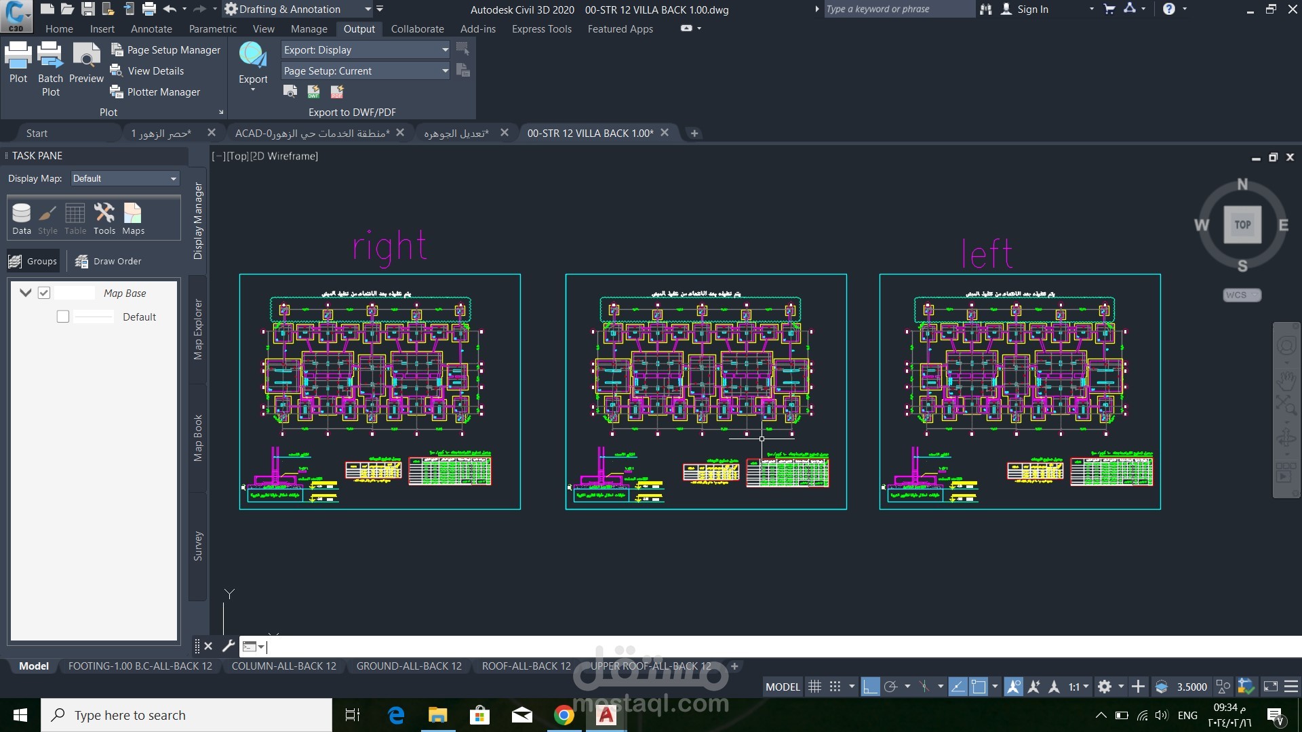Open the Page Setup Manager
This screenshot has height=732, width=1302.
tap(165, 50)
